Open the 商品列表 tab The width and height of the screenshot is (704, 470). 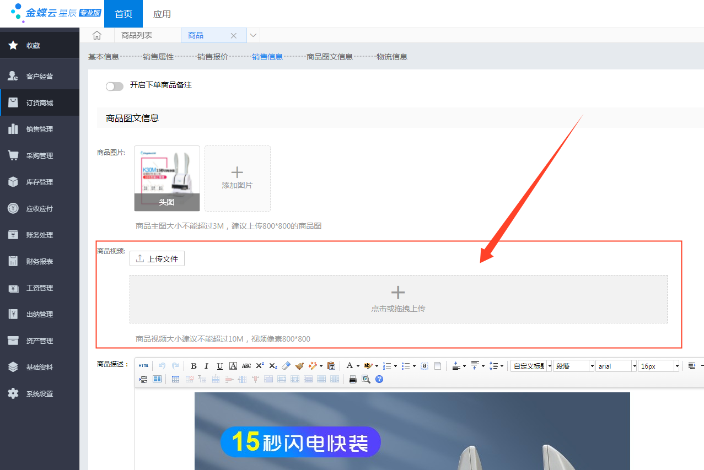pos(137,35)
